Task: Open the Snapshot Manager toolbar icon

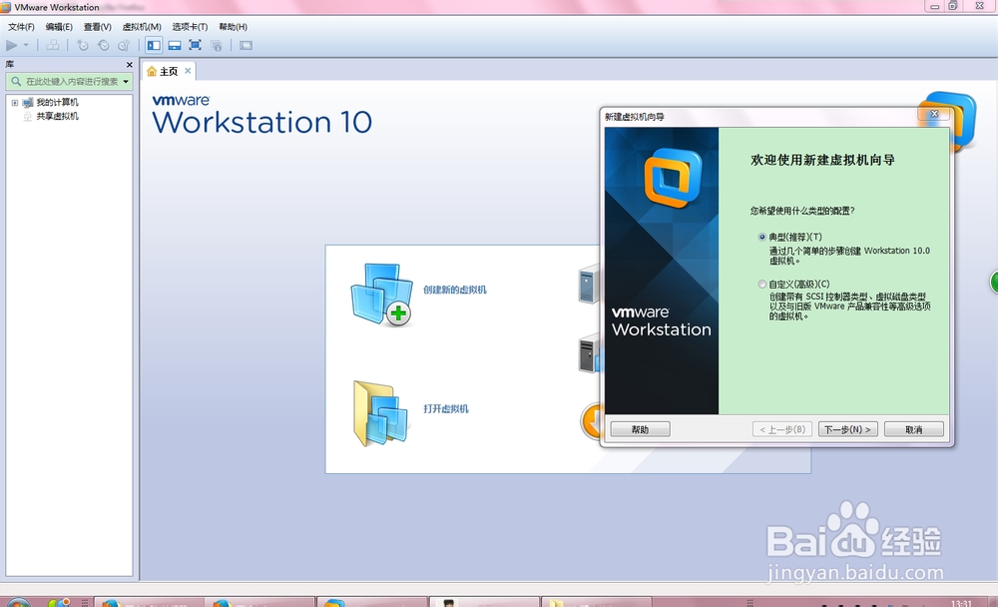Action: (124, 45)
